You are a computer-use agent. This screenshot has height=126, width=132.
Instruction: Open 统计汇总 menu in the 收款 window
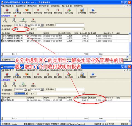click(67, 6)
